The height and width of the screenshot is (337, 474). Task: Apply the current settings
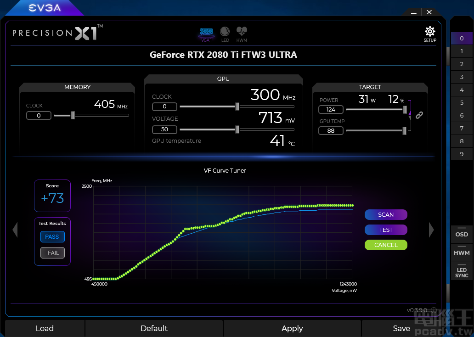tap(292, 328)
